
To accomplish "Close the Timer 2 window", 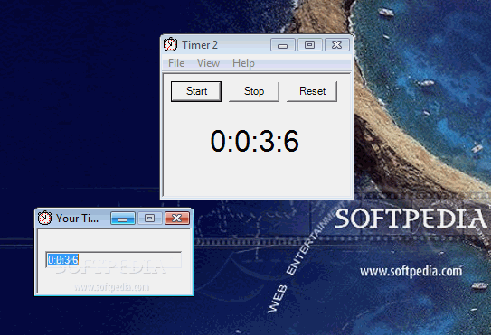I will pos(337,45).
